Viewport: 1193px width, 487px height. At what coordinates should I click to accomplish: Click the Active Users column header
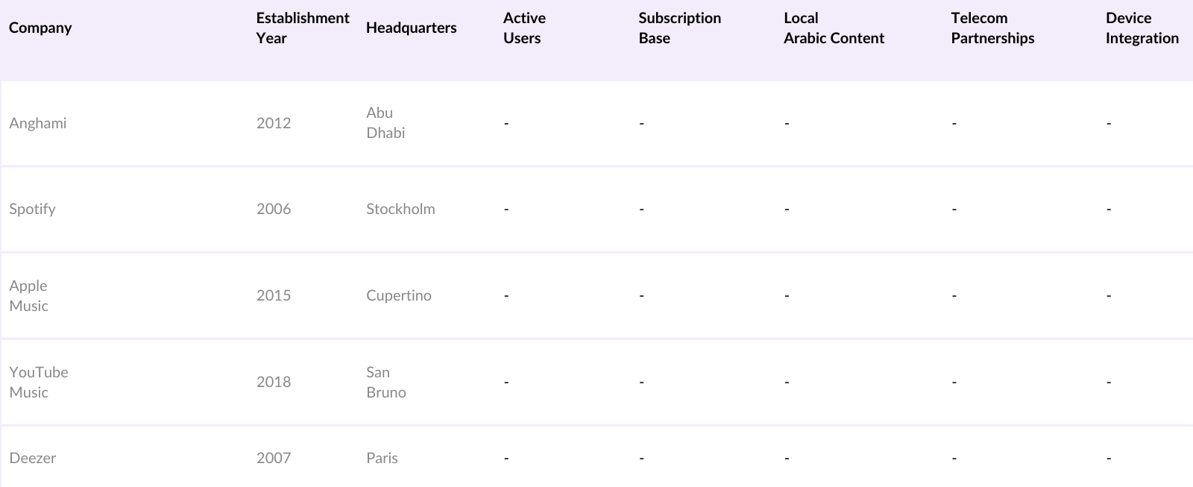[524, 28]
